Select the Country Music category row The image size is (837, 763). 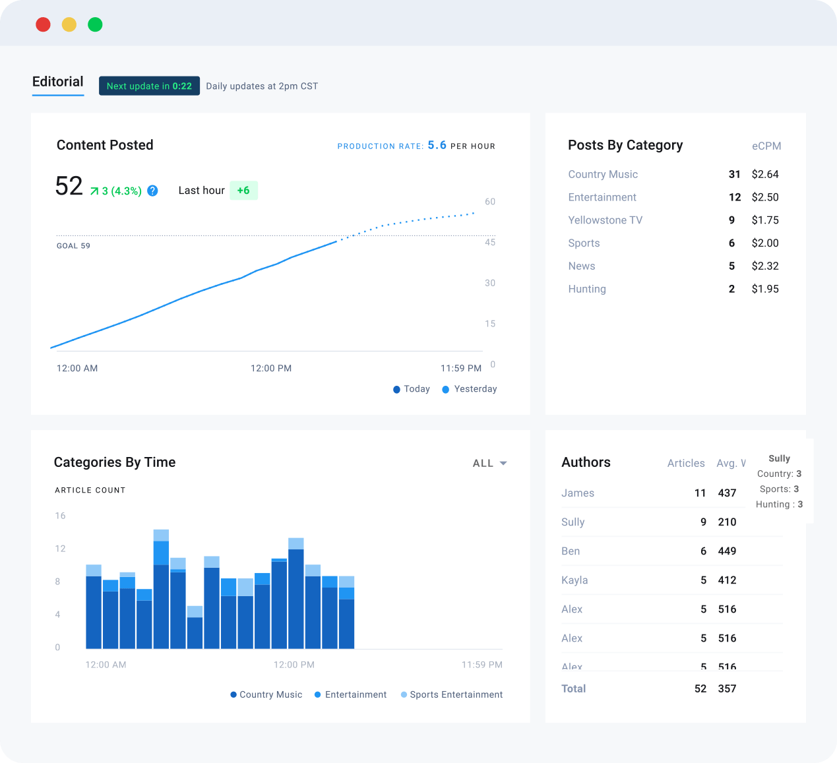pos(673,174)
